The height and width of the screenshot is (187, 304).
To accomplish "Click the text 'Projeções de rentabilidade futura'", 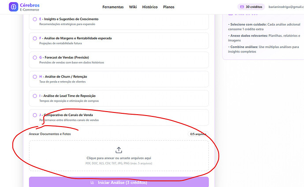I will pyautogui.click(x=60, y=43).
